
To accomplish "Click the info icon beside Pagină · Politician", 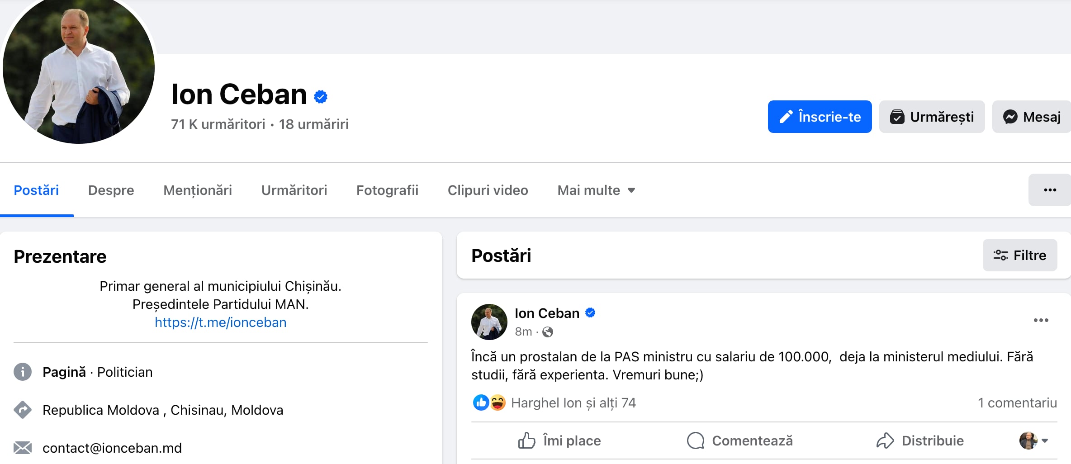I will (23, 372).
